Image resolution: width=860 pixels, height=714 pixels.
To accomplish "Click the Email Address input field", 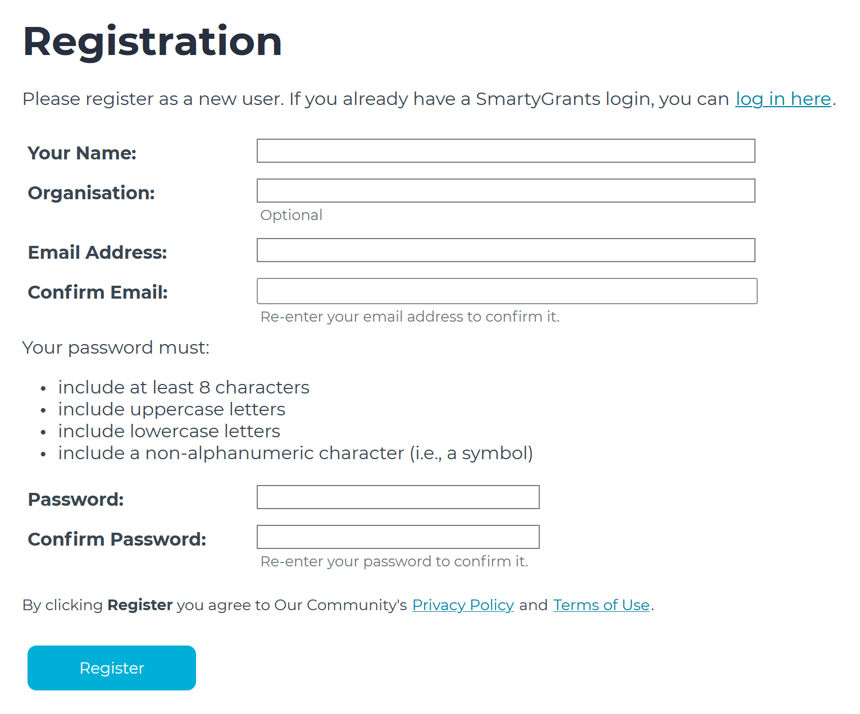I will tap(505, 250).
